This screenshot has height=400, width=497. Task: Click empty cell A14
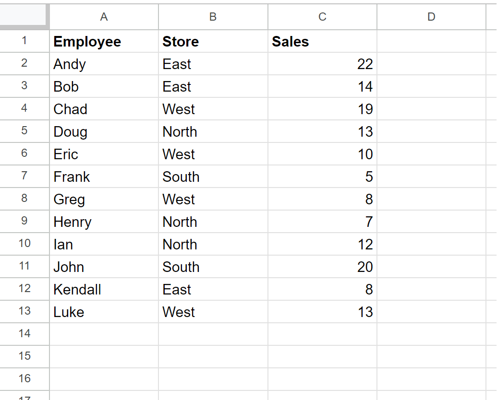point(104,334)
